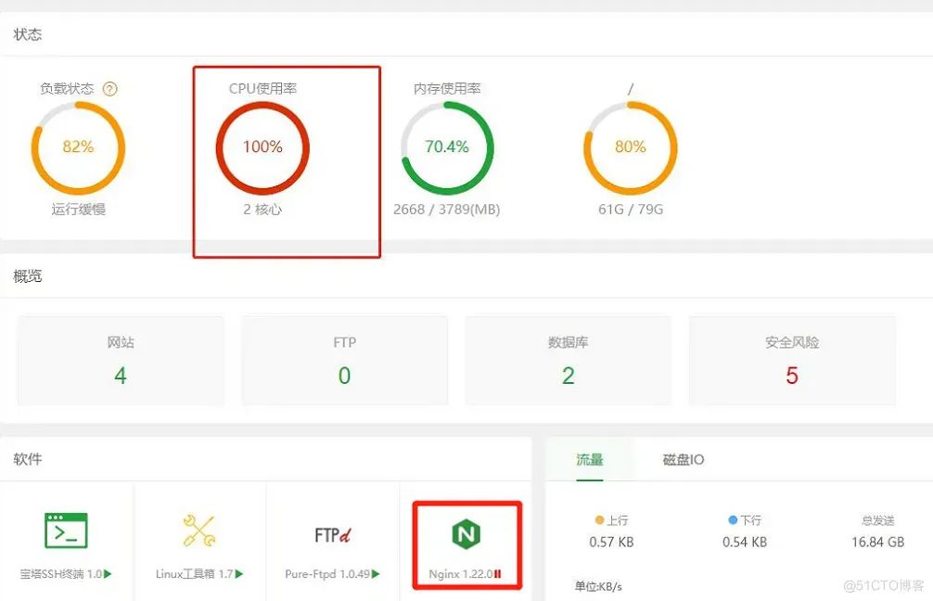Open the 数据库 count of 2

click(568, 376)
